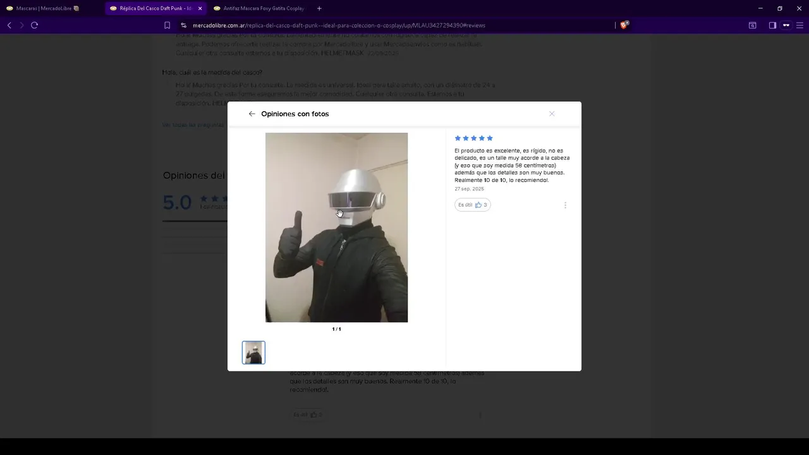The width and height of the screenshot is (809, 455).
Task: Close the Réplica Del Casco Daft Punk tab
Action: 200,8
